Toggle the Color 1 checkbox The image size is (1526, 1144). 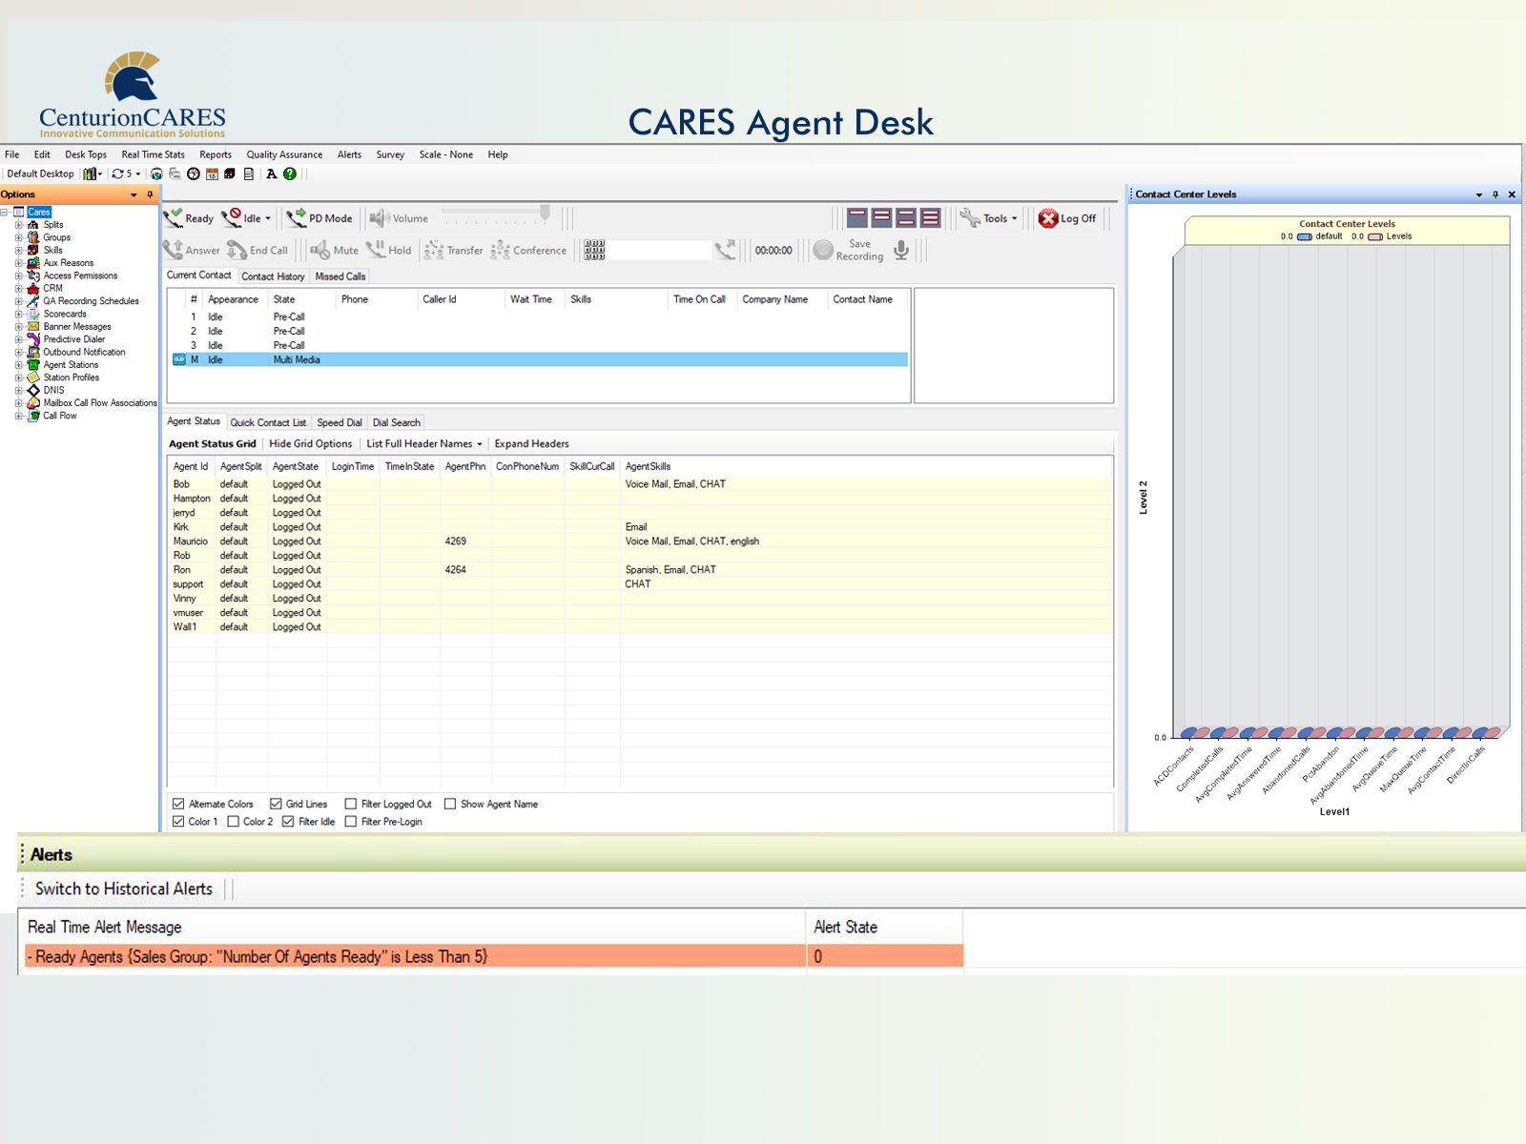click(178, 821)
